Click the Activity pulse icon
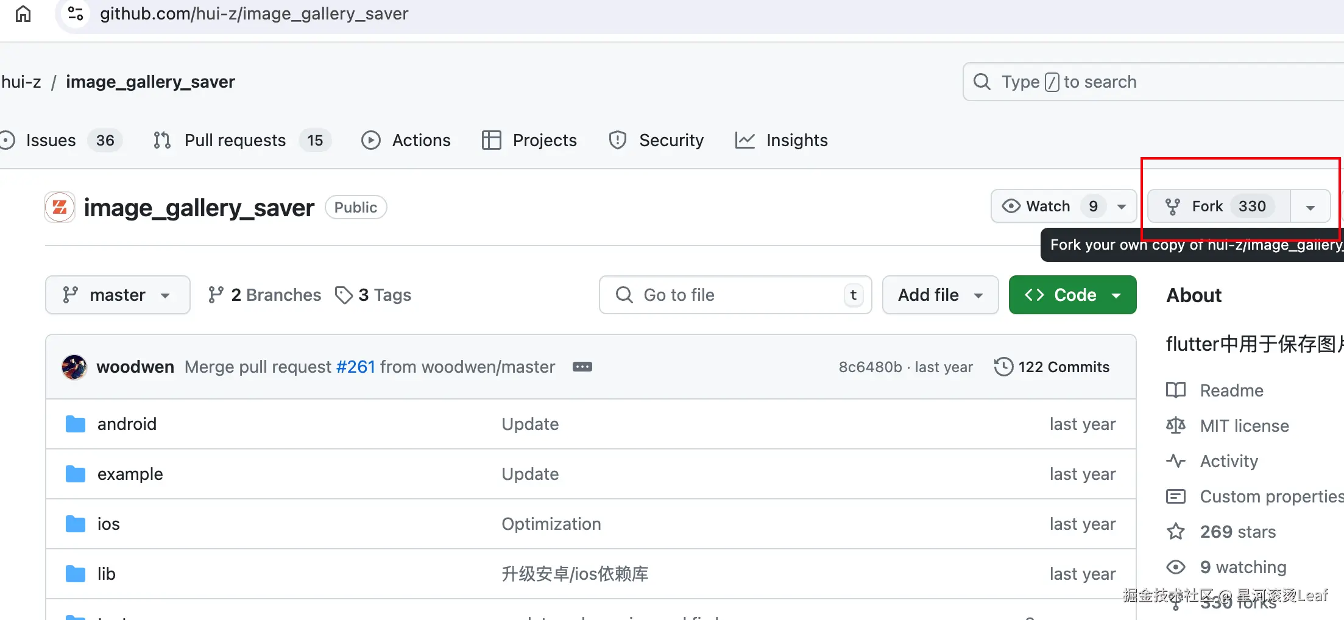Viewport: 1344px width, 620px height. (x=1176, y=461)
